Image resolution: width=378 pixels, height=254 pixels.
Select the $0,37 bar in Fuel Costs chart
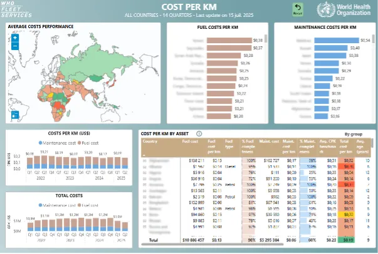tap(229, 48)
